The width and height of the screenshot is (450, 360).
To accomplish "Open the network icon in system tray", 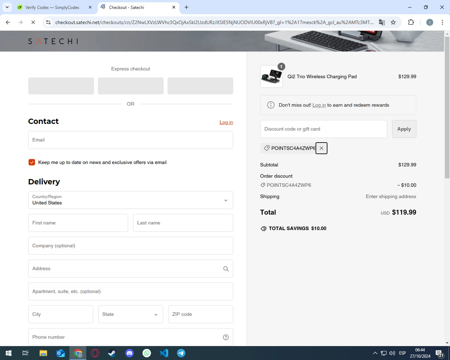I will click(384, 353).
